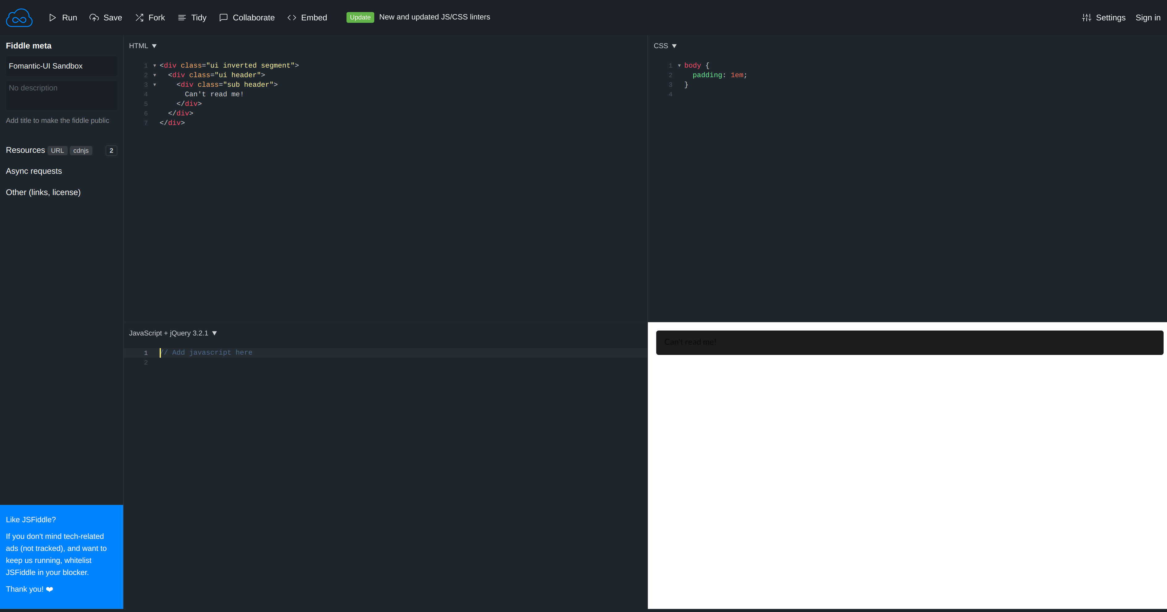Click the Run play icon
The image size is (1167, 612).
pos(52,18)
